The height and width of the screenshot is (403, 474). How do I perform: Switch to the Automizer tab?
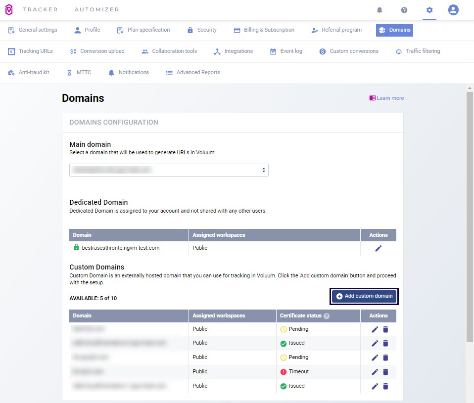click(96, 10)
